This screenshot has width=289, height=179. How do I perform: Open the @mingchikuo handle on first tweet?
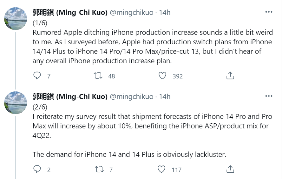(131, 12)
